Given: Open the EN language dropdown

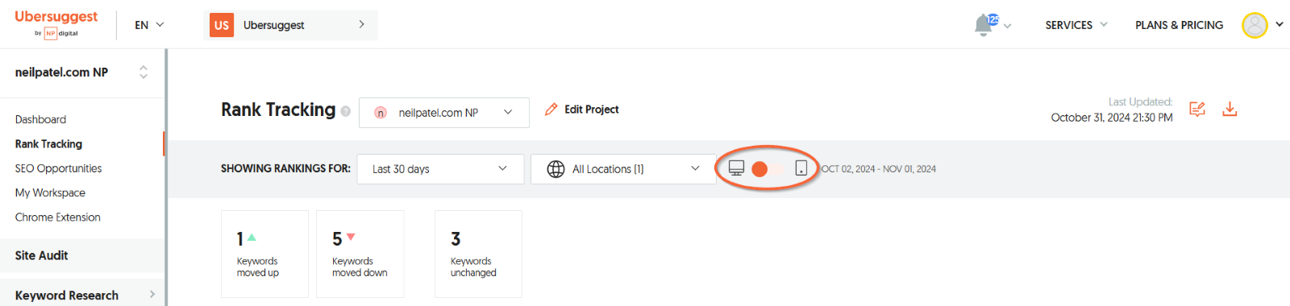Looking at the screenshot, I should (149, 25).
